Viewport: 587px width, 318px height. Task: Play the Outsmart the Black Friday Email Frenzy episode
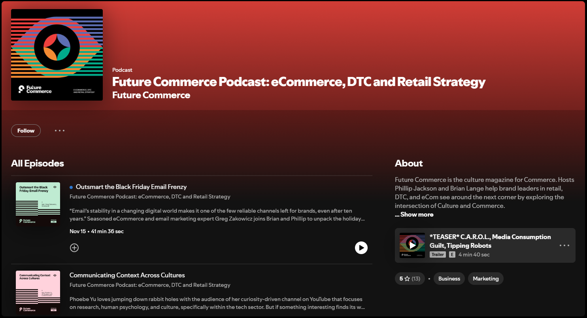361,247
